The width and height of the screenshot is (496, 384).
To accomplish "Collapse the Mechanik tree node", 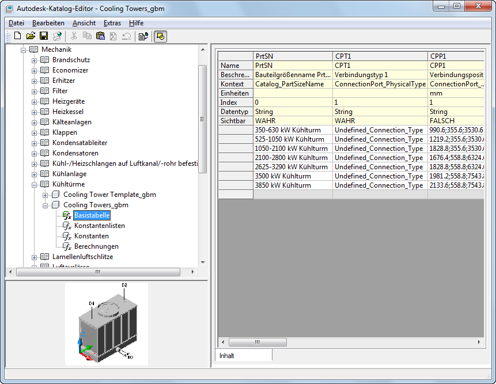I will (23, 50).
